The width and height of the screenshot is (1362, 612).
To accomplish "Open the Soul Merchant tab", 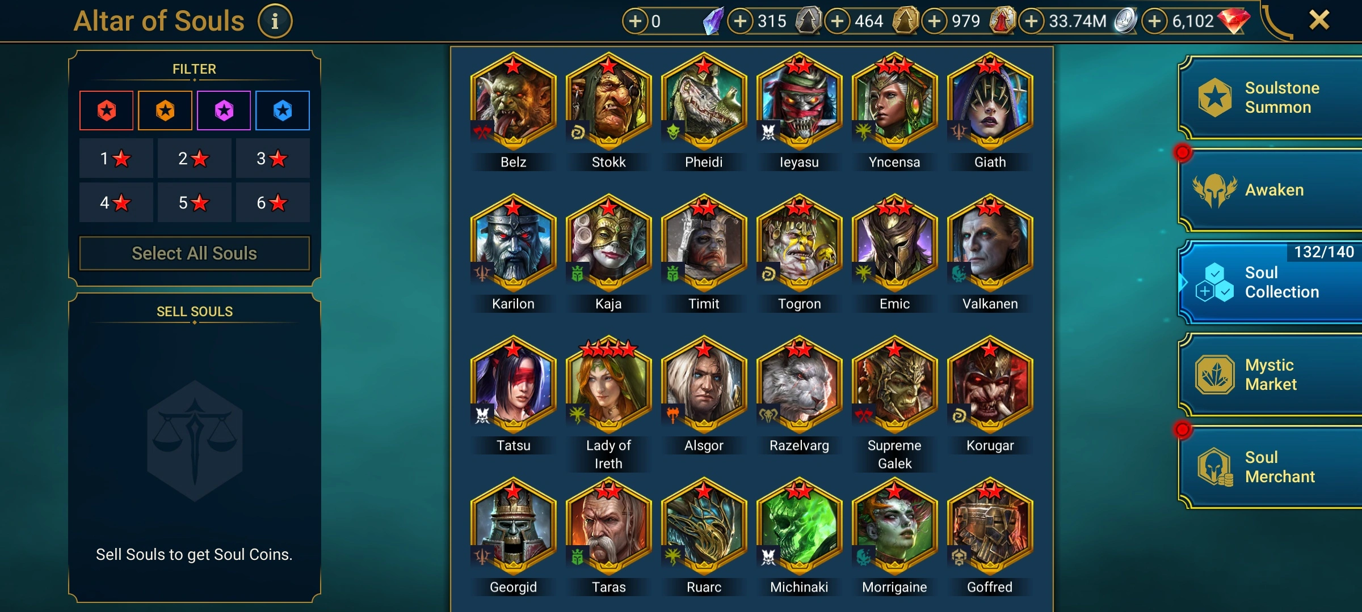I will [1271, 467].
